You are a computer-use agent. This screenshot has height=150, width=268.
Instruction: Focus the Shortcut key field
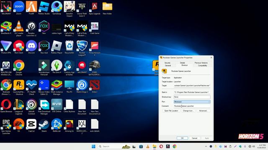(192, 97)
